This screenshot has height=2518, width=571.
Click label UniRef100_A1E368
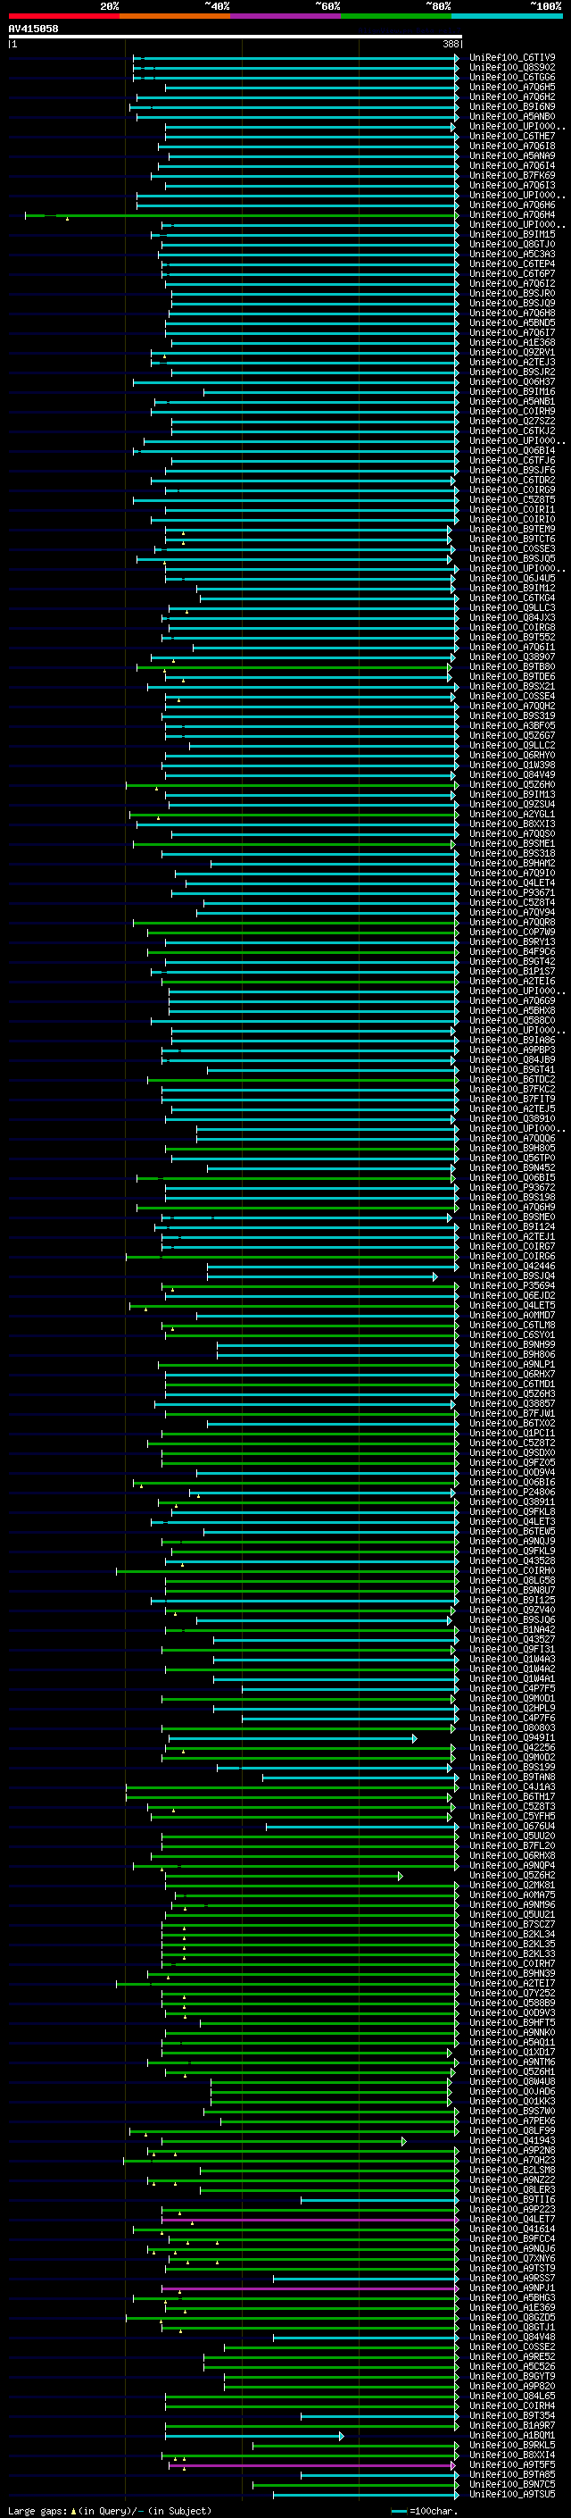pyautogui.click(x=512, y=343)
